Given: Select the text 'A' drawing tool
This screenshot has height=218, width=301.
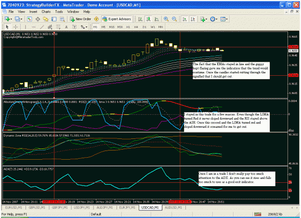Looking at the screenshot, I should click(x=66, y=27).
